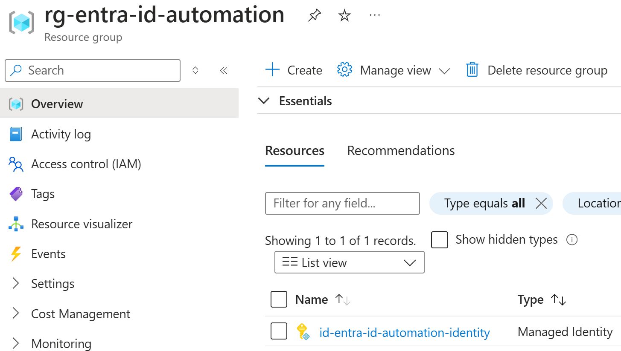Mark resource group as favorite star
The image size is (621, 351).
(x=344, y=16)
